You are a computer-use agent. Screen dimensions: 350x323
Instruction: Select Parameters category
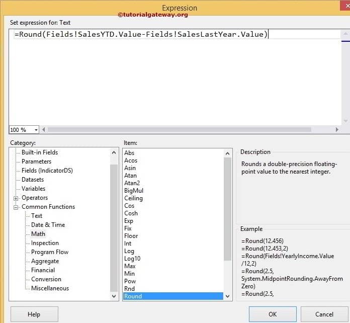click(36, 161)
